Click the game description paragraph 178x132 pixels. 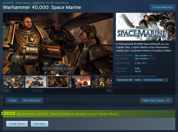[144, 47]
